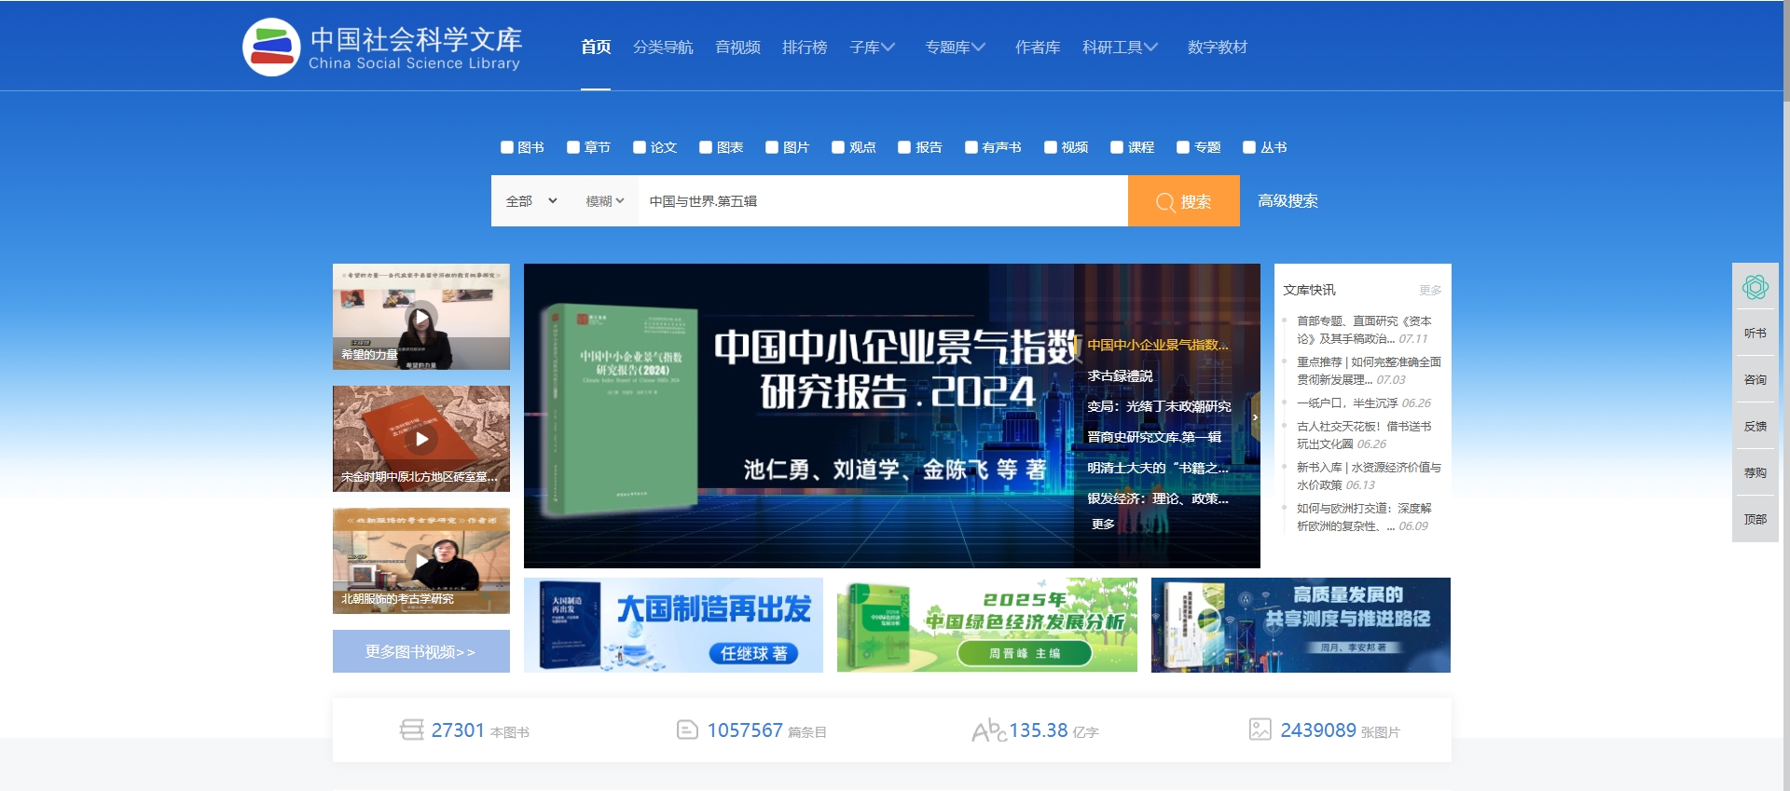The width and height of the screenshot is (1790, 791).
Task: Expand the 模糊 match mode dropdown
Action: [604, 201]
